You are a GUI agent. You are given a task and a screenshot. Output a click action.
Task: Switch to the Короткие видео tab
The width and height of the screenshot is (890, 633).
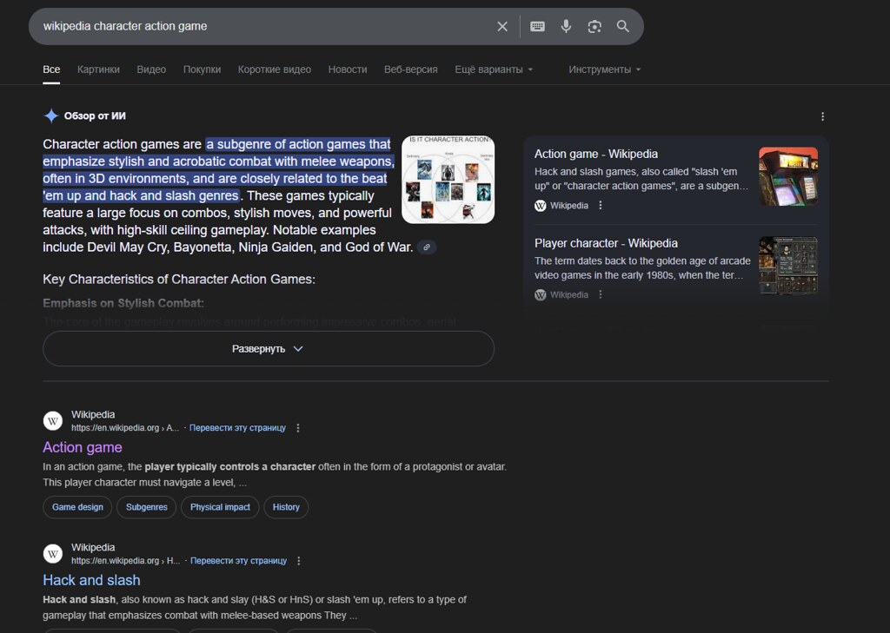[274, 69]
